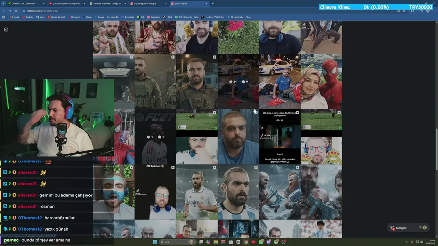Open the Adobe Acrobat bookmark
The height and width of the screenshot is (246, 438).
(x=56, y=17)
